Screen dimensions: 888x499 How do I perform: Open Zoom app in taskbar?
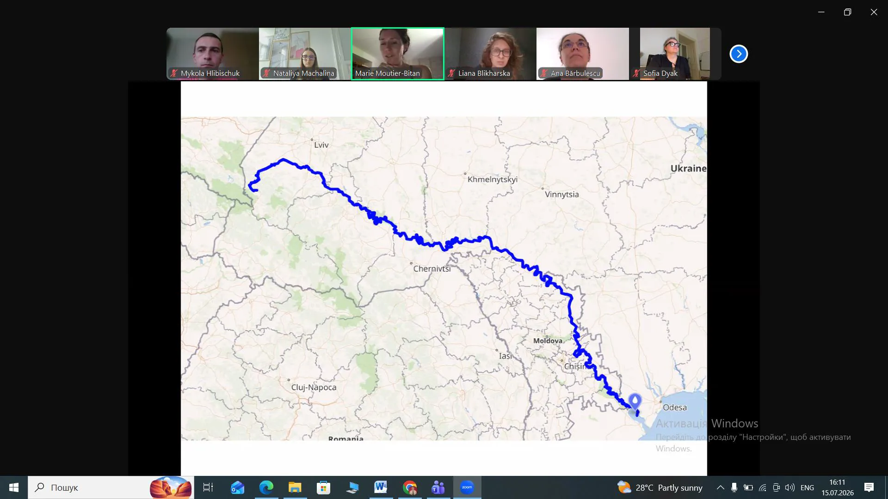(x=467, y=487)
